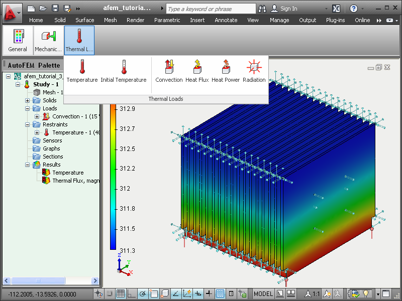Viewport: 402px width, 301px height.
Task: Click the binoculars search icon
Action: click(262, 9)
